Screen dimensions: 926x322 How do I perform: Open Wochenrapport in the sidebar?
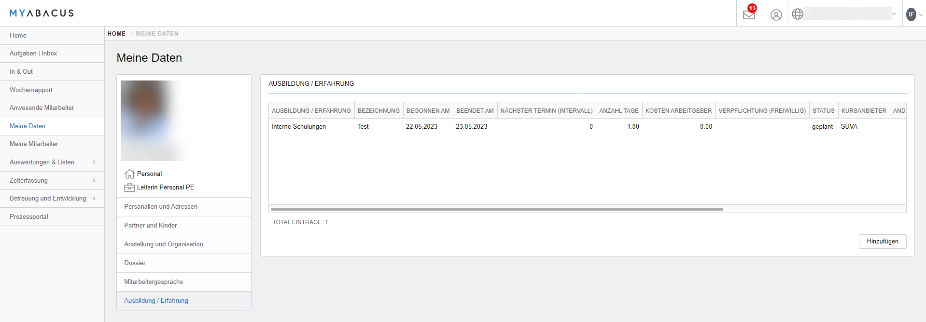(x=31, y=90)
